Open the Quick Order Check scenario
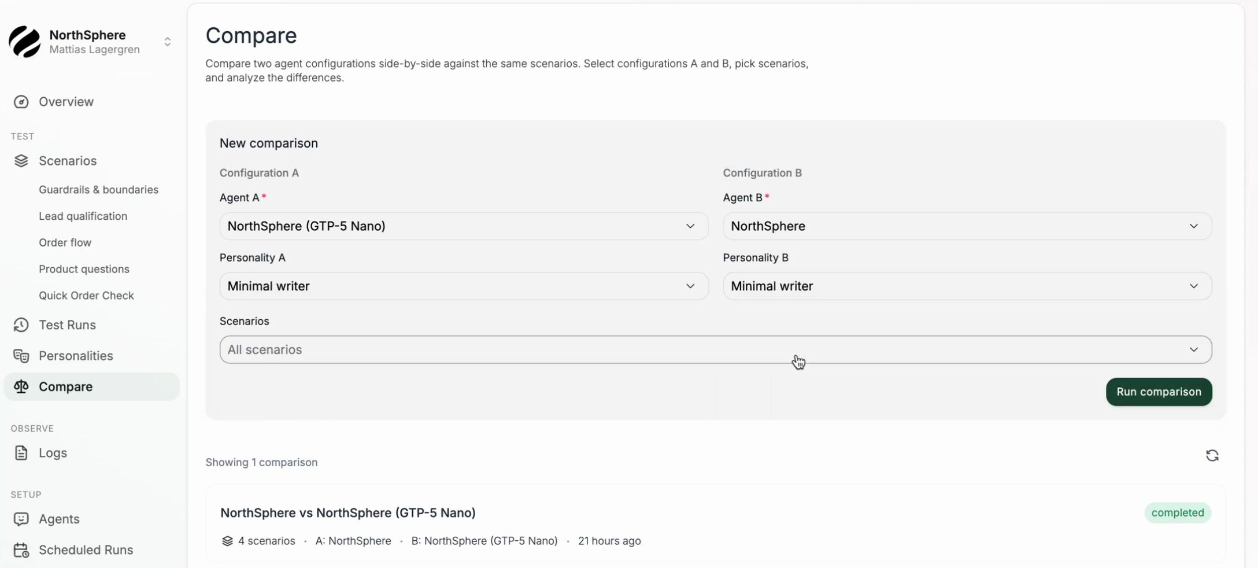This screenshot has height=568, width=1258. coord(87,295)
